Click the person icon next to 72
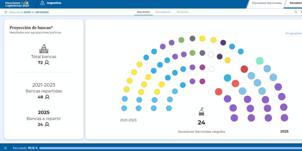This screenshot has width=302, height=151. pyautogui.click(x=47, y=63)
